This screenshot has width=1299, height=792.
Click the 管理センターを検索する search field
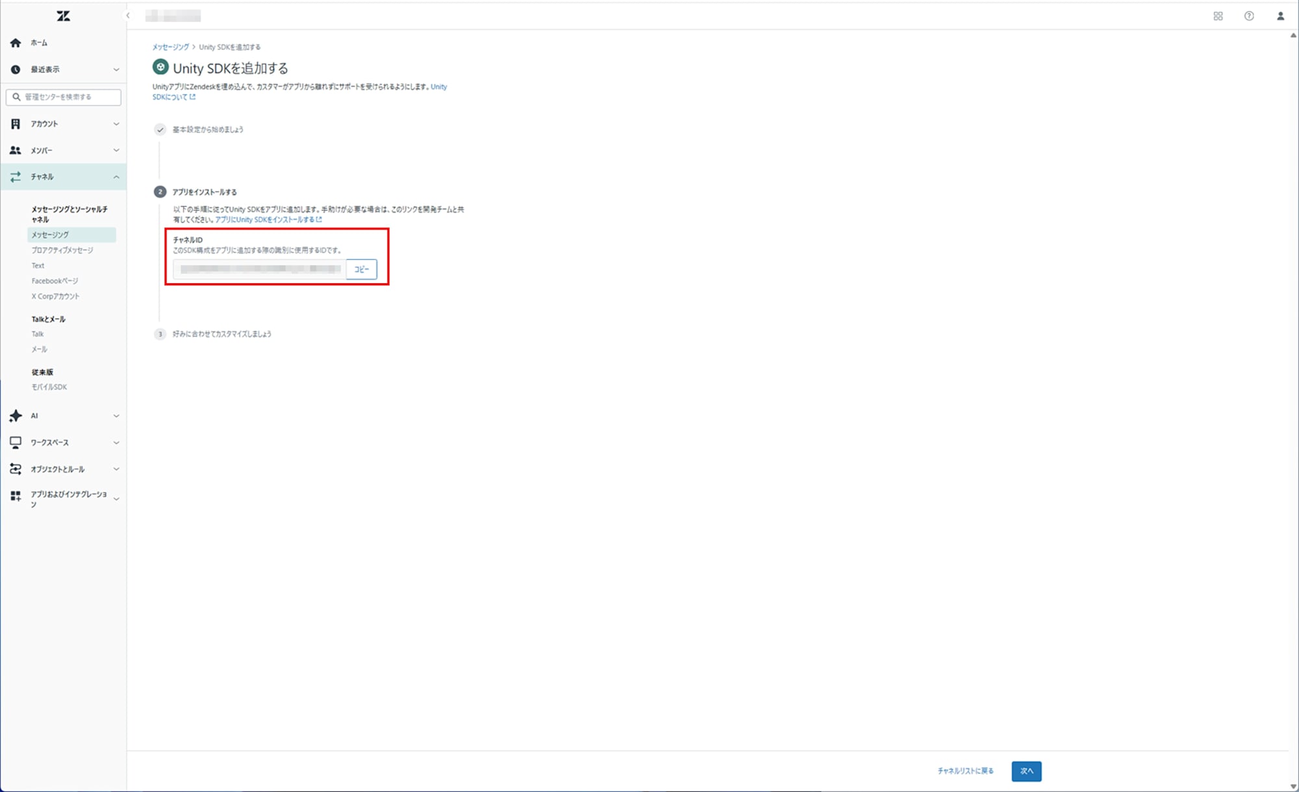(x=64, y=97)
